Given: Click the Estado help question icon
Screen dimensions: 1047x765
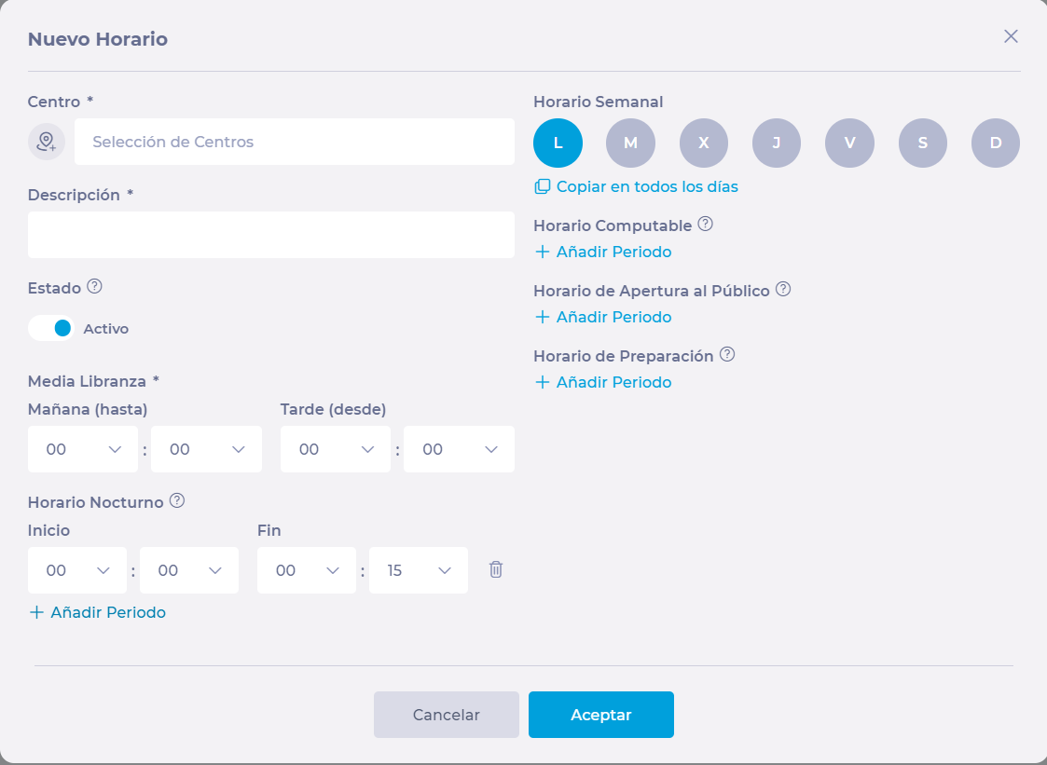Looking at the screenshot, I should click(94, 287).
